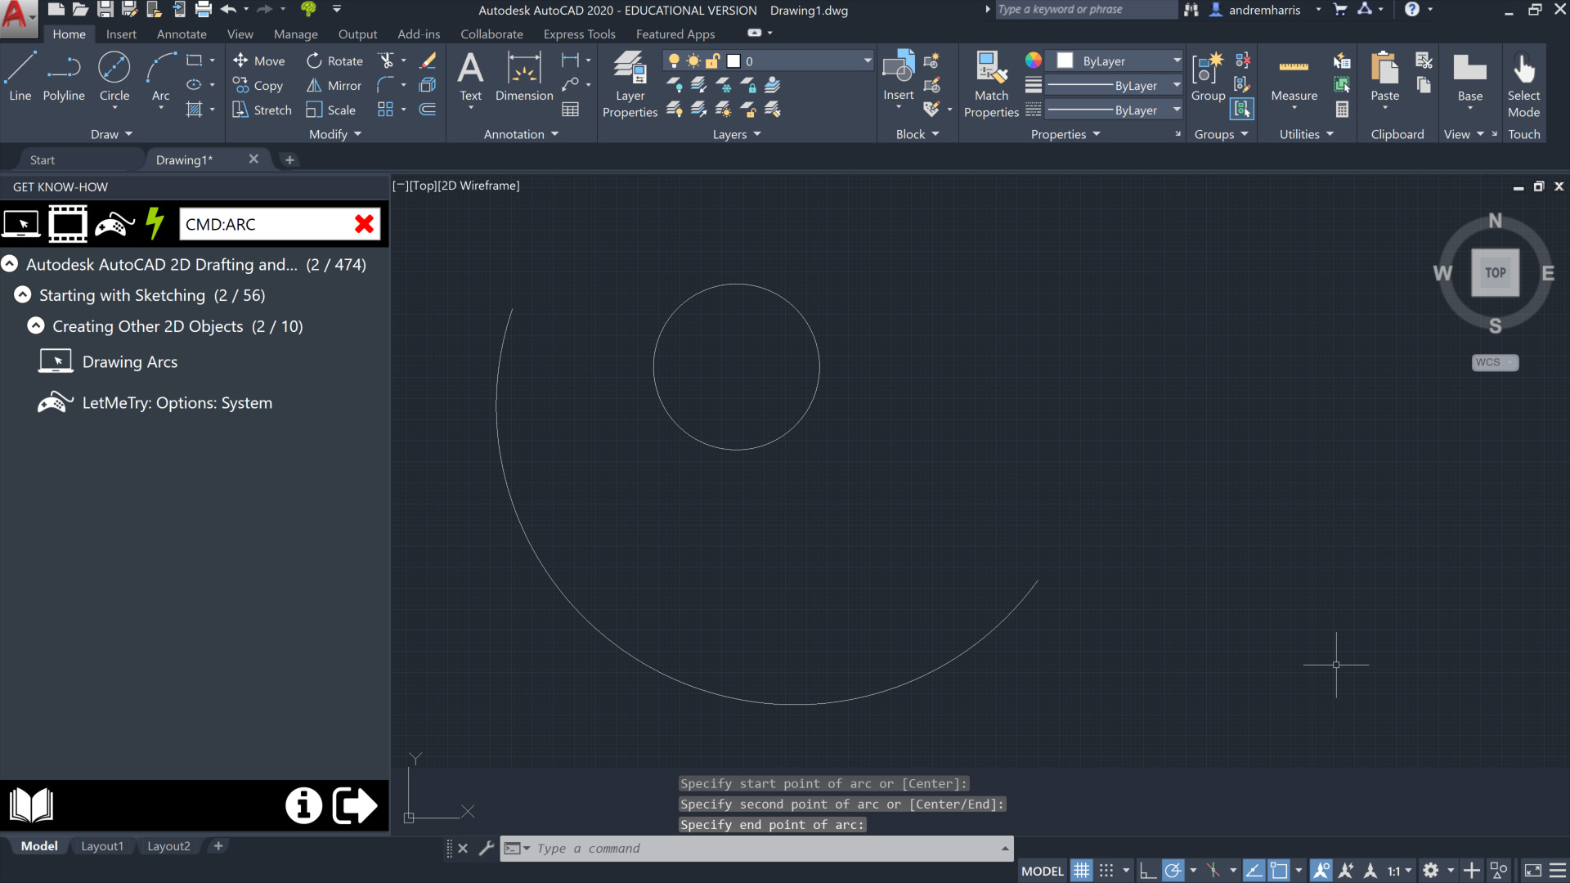Screen dimensions: 1570x883
Task: Open the Drawing Arcs lesson
Action: tap(129, 362)
